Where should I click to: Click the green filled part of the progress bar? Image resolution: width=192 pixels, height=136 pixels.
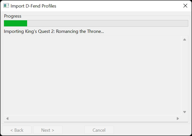click(x=15, y=23)
